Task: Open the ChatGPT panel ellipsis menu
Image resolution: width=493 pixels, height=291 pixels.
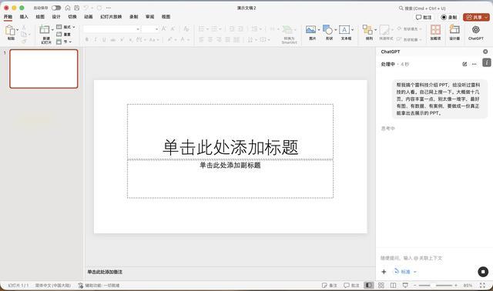Action: (475, 64)
